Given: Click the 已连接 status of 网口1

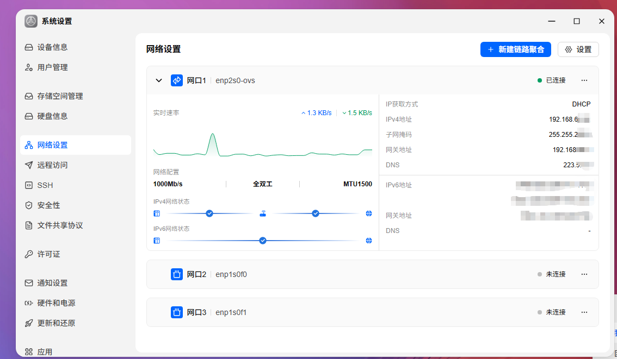Looking at the screenshot, I should pyautogui.click(x=552, y=80).
